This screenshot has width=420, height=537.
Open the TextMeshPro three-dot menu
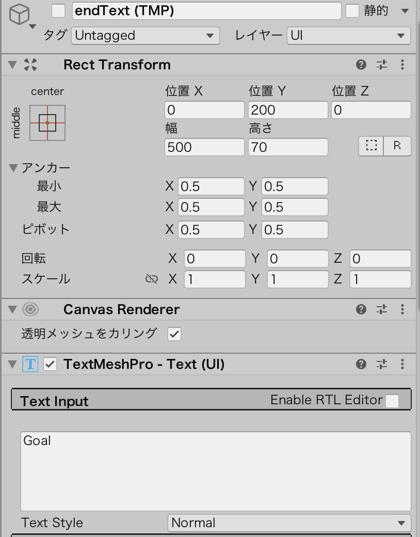(x=402, y=364)
